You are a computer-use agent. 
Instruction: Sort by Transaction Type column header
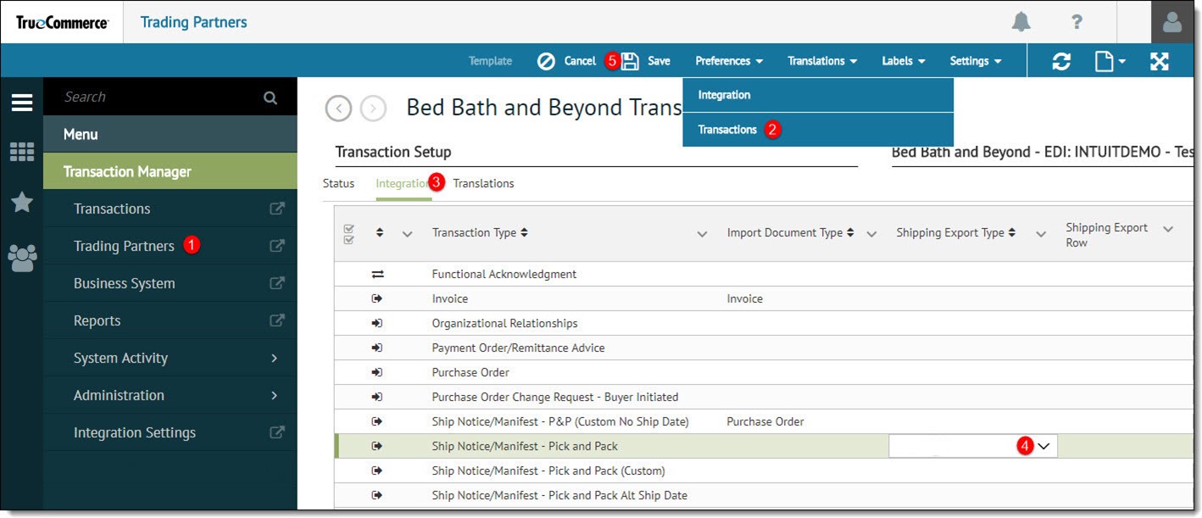point(480,232)
